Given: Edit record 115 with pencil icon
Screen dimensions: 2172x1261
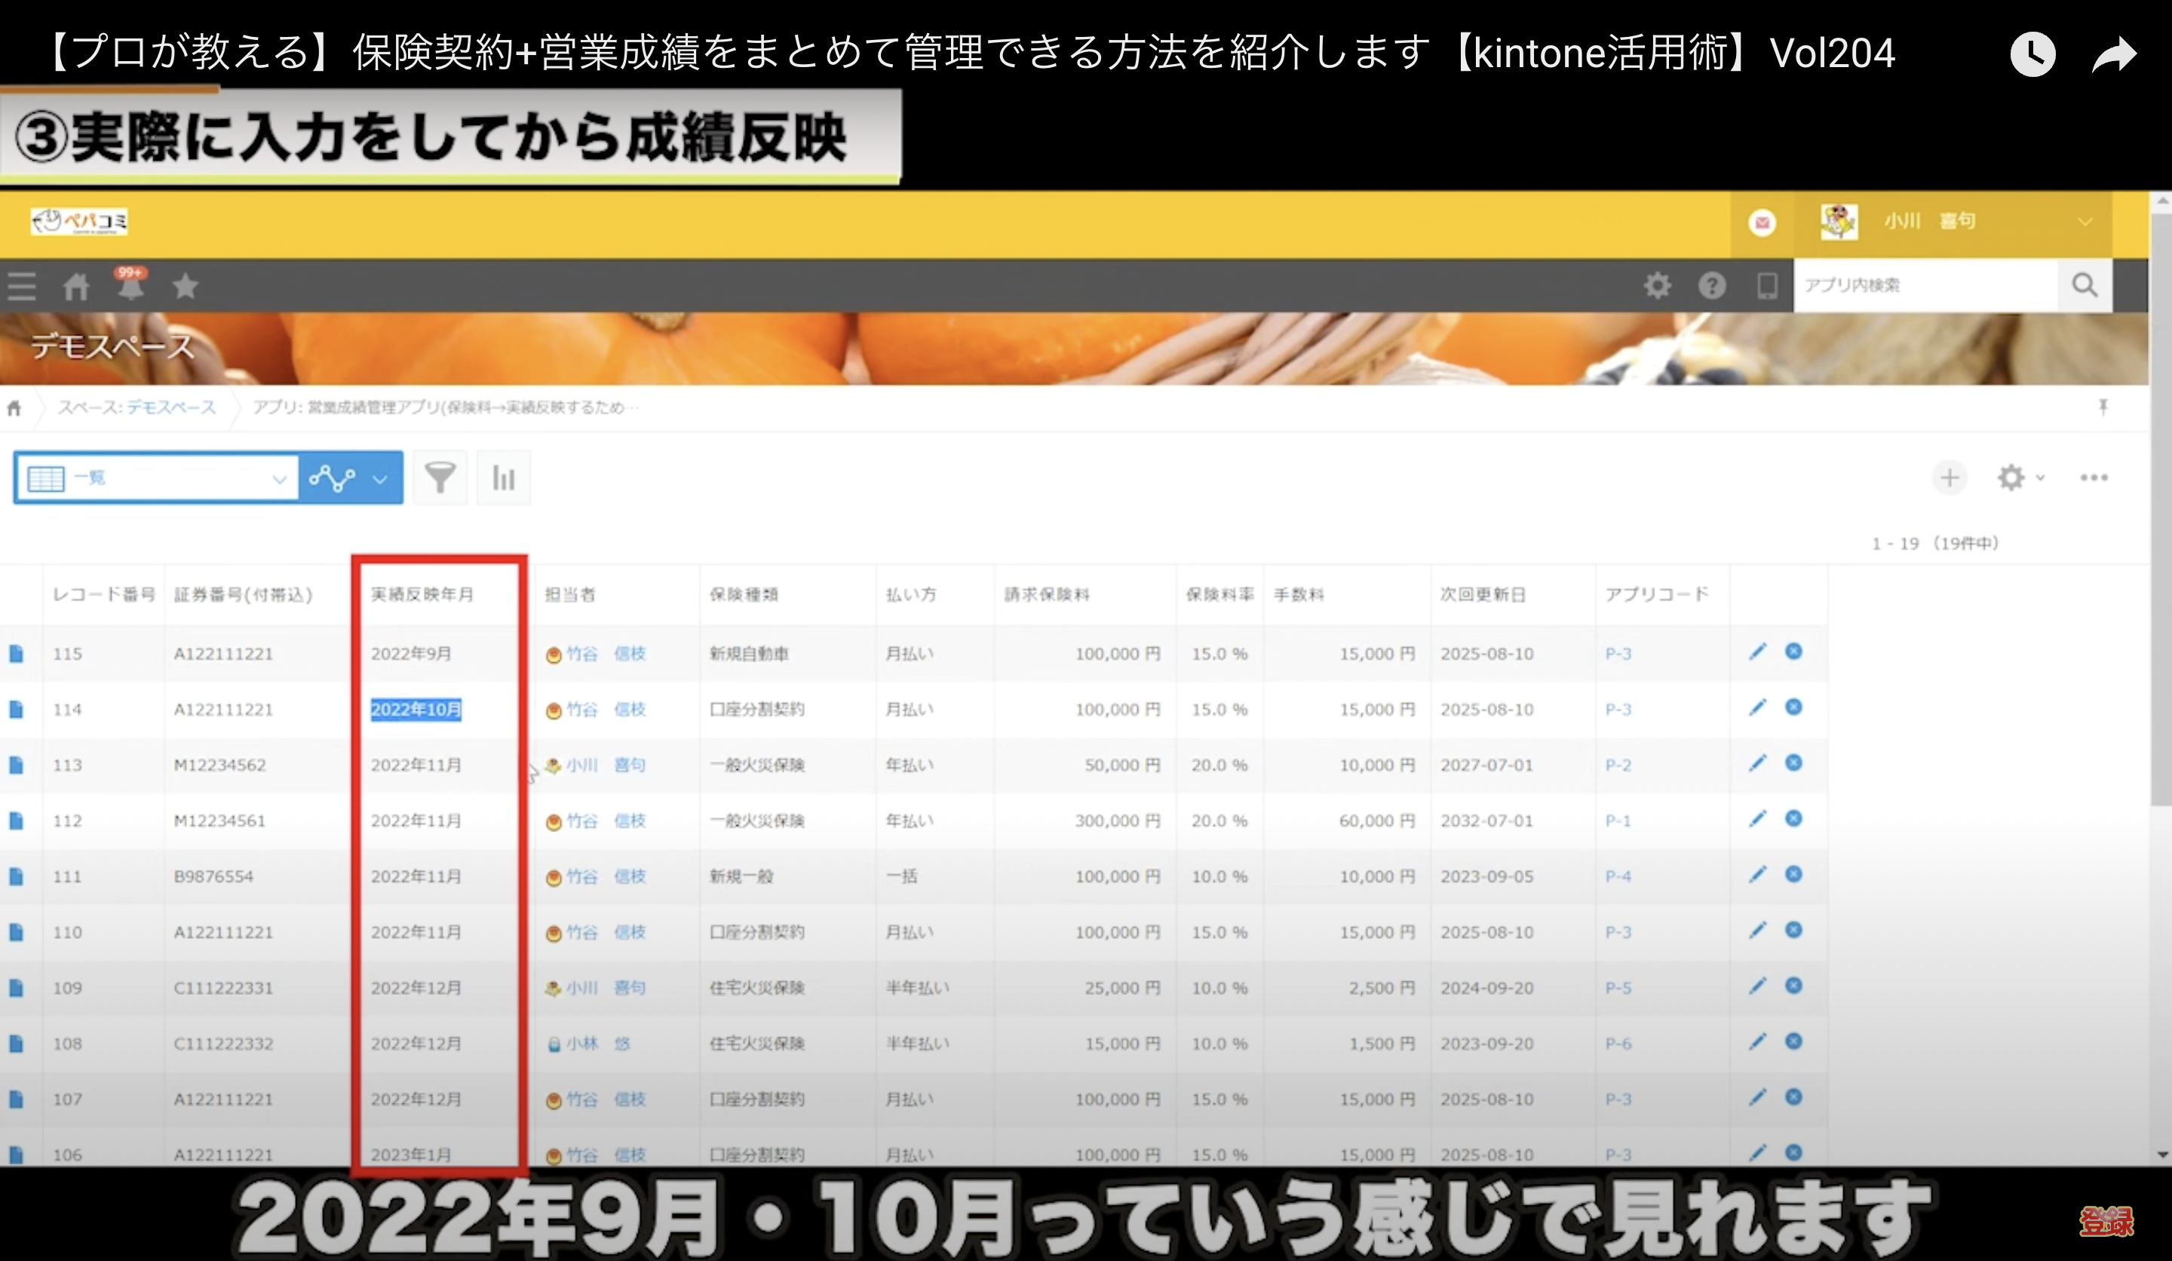Looking at the screenshot, I should pos(1757,652).
